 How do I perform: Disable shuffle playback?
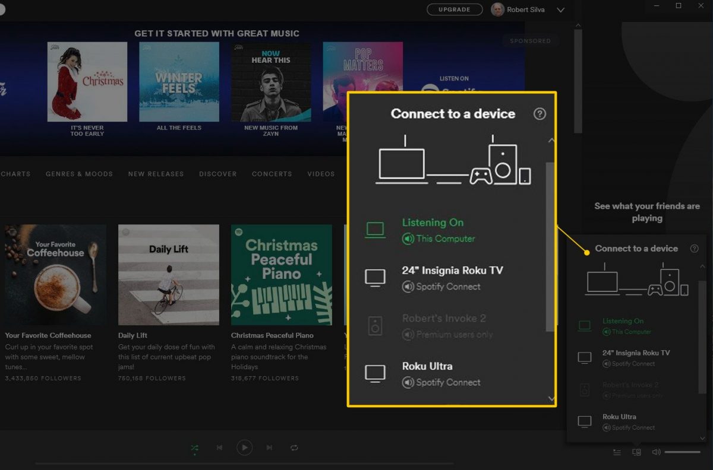point(194,447)
